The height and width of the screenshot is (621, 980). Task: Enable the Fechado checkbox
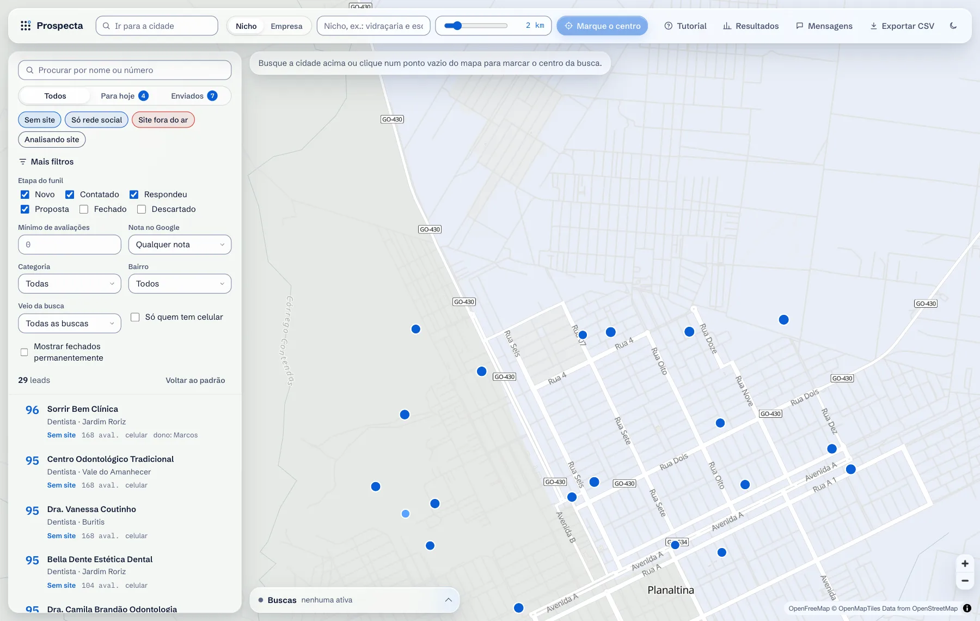point(84,209)
